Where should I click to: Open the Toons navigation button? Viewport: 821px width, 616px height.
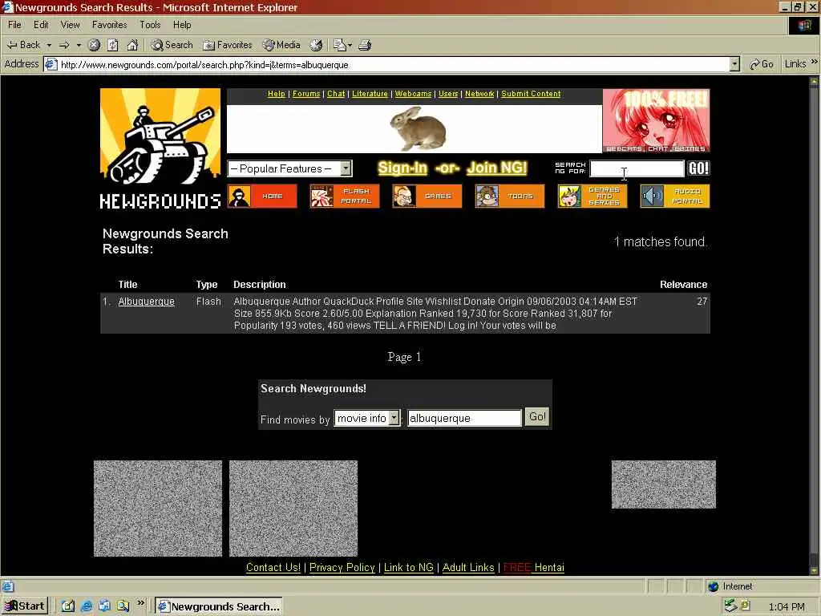coord(510,196)
